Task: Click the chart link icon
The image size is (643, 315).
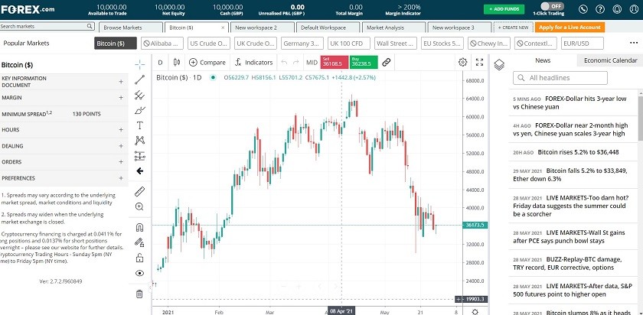Action: point(387,62)
